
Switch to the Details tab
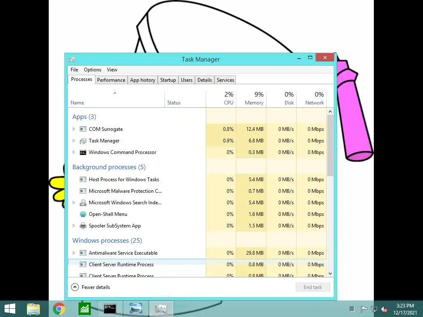(204, 80)
